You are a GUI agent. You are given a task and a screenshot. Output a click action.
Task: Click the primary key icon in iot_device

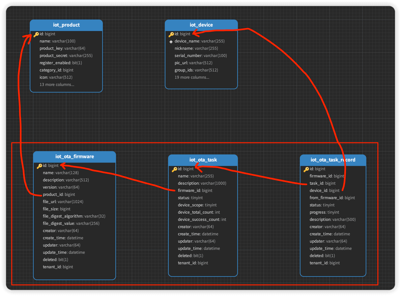click(x=171, y=34)
